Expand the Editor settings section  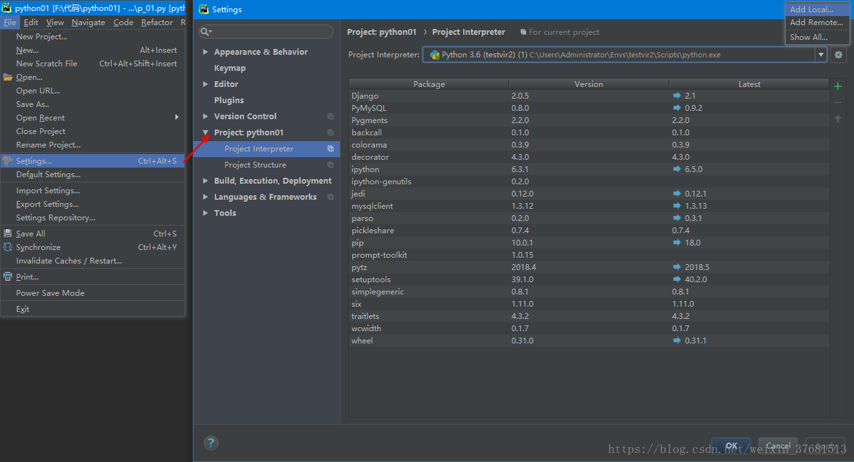click(x=206, y=84)
